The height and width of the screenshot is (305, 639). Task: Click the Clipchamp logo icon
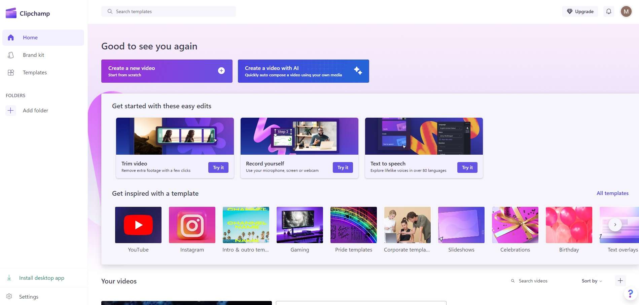pos(11,13)
